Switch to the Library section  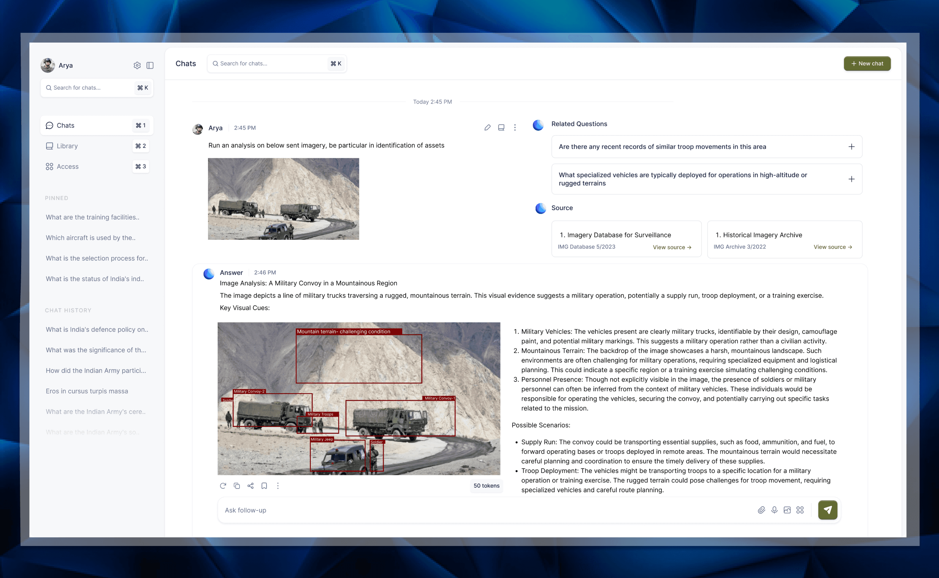click(x=67, y=146)
